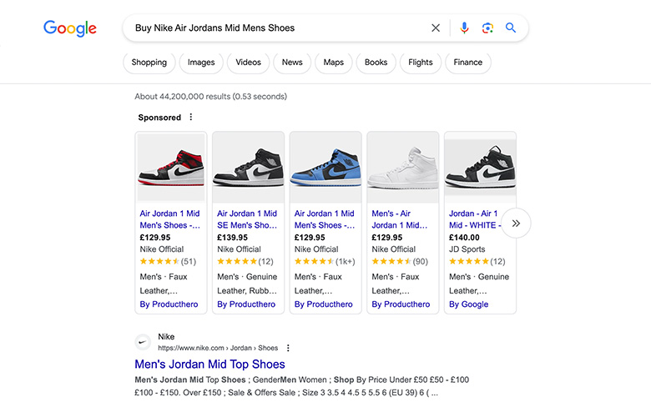Switch to the Shopping filter
Screen dimensions: 651x417
pyautogui.click(x=149, y=63)
